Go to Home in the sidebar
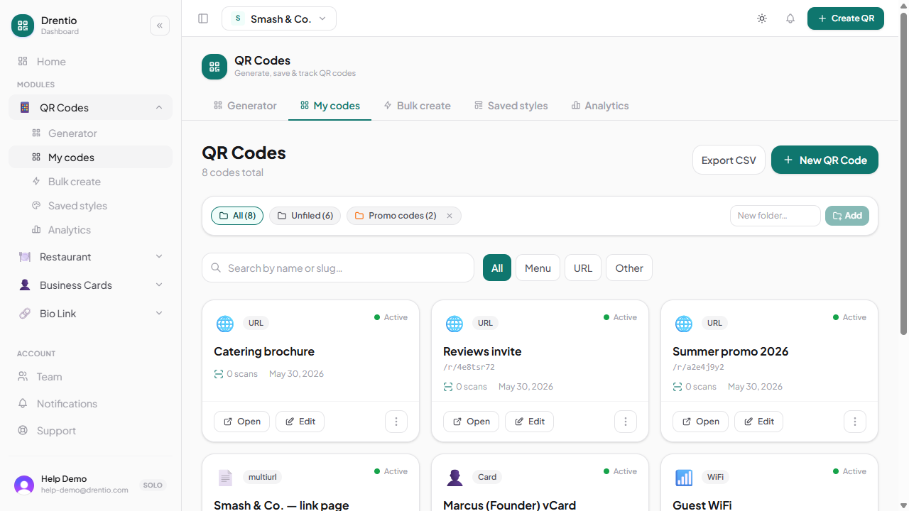Viewport: 909px width, 511px height. pyautogui.click(x=90, y=62)
